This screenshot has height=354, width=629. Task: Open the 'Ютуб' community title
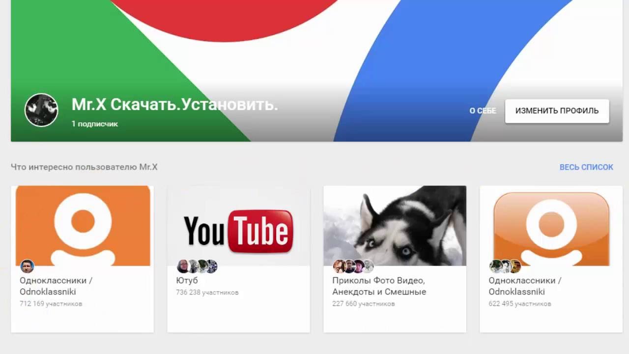click(x=187, y=280)
